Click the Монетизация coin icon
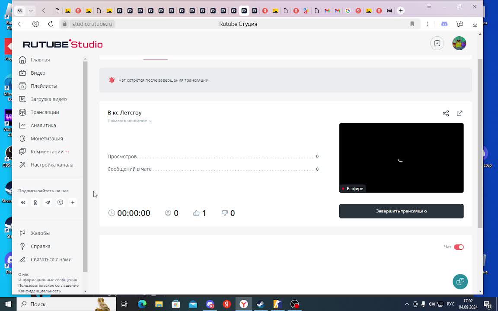498x311 pixels. pyautogui.click(x=22, y=139)
